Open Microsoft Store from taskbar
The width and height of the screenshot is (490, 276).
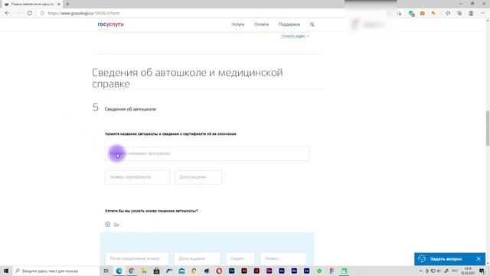pos(156,271)
